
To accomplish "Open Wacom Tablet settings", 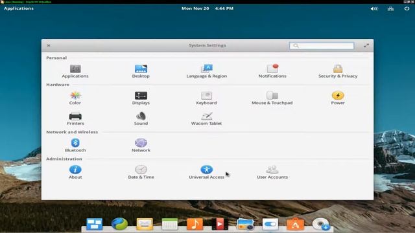I will [206, 119].
